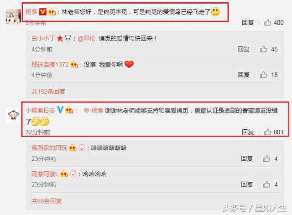Image resolution: width=292 pixels, height=215 pixels.
Task: Like 杨紫's top comment with 400 likes
Action: click(x=267, y=22)
